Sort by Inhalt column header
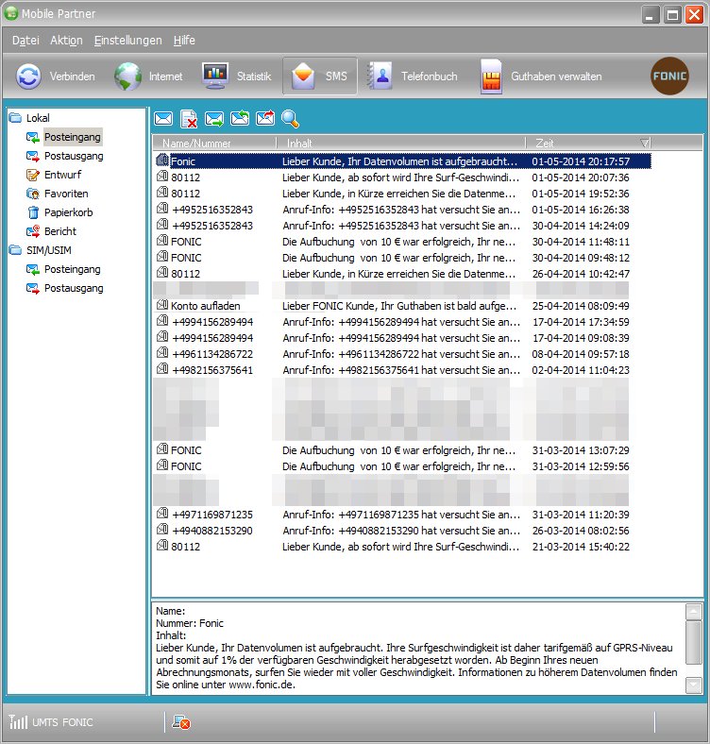The height and width of the screenshot is (744, 710). [x=401, y=143]
